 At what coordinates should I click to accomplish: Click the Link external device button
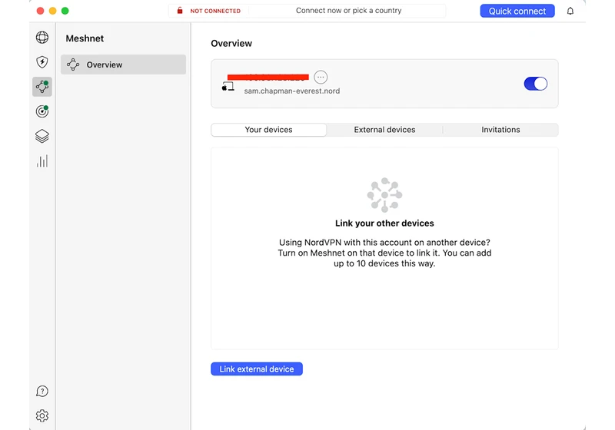coord(257,369)
